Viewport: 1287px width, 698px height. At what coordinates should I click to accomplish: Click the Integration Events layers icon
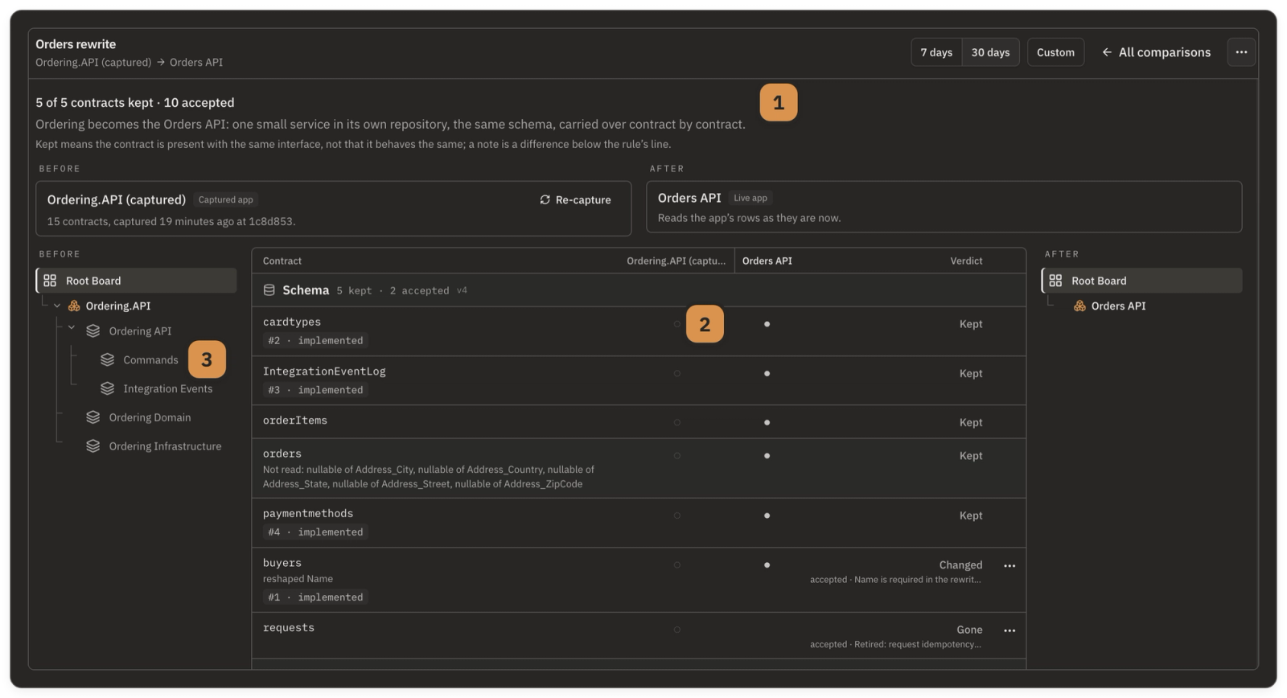tap(107, 389)
